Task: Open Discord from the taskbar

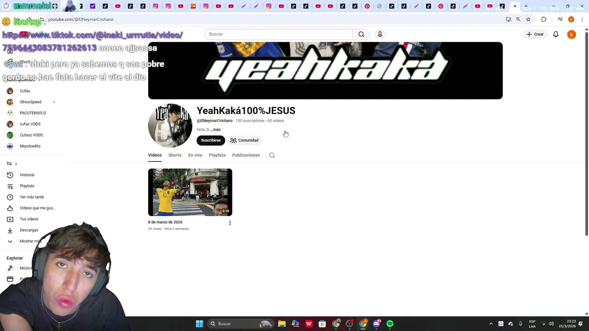Action: 376,324
